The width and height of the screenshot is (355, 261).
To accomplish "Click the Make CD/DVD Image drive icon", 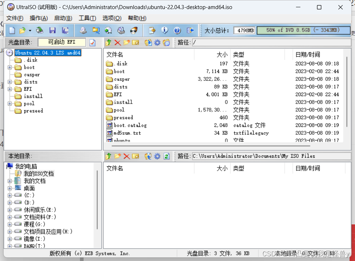I will (x=83, y=30).
